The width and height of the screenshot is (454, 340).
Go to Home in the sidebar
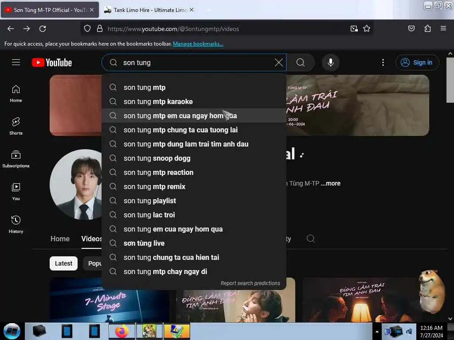coord(16,94)
